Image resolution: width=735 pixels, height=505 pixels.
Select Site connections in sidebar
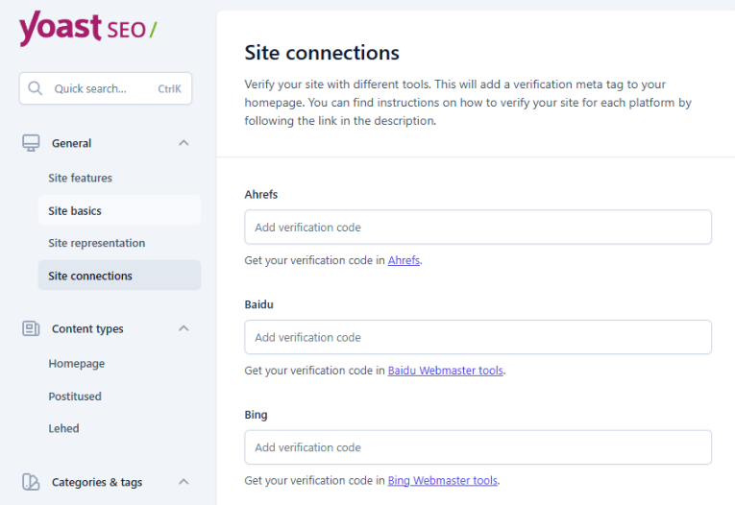click(x=90, y=276)
